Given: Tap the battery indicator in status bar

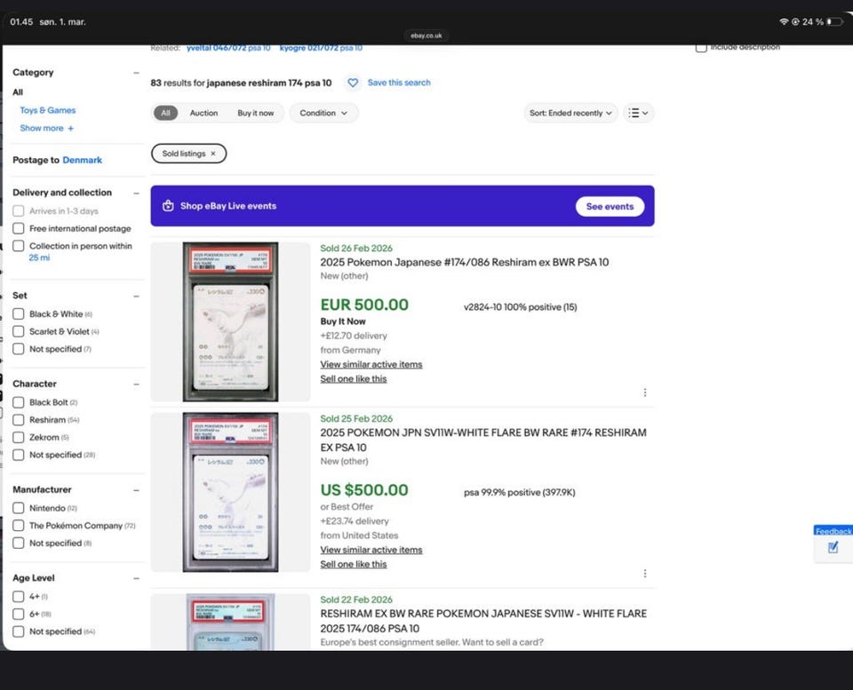Looking at the screenshot, I should 833,21.
